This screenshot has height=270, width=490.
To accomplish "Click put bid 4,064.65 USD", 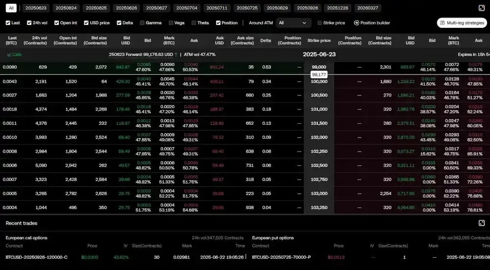I will coord(406,208).
